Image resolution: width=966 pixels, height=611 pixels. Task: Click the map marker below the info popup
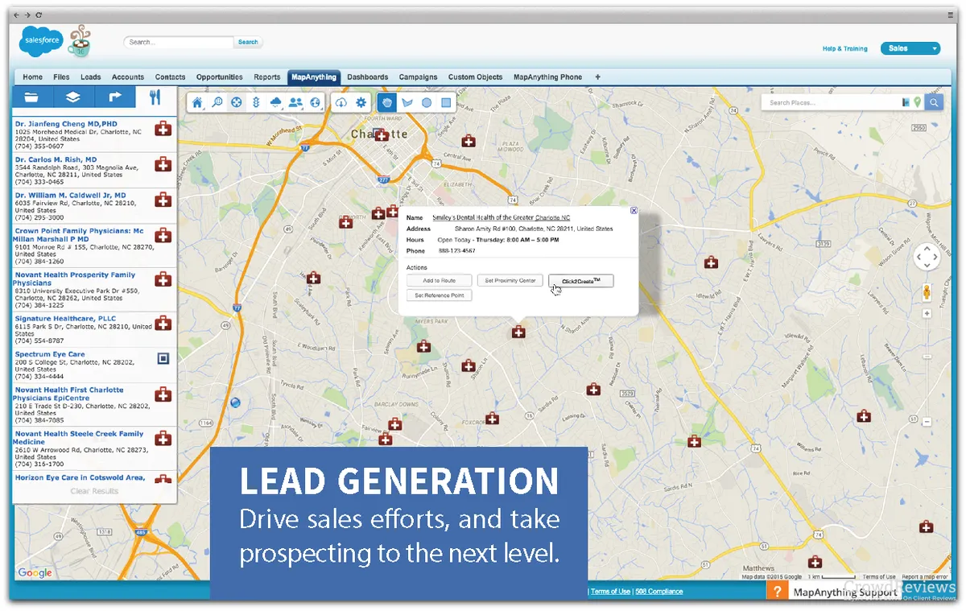click(x=518, y=332)
